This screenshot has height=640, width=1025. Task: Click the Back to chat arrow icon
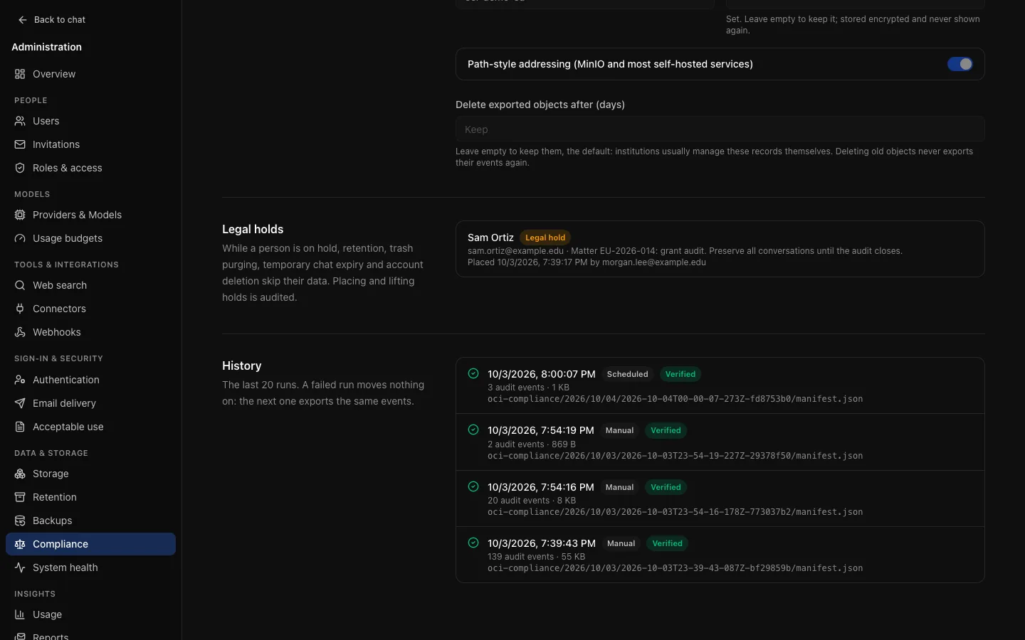coord(23,20)
